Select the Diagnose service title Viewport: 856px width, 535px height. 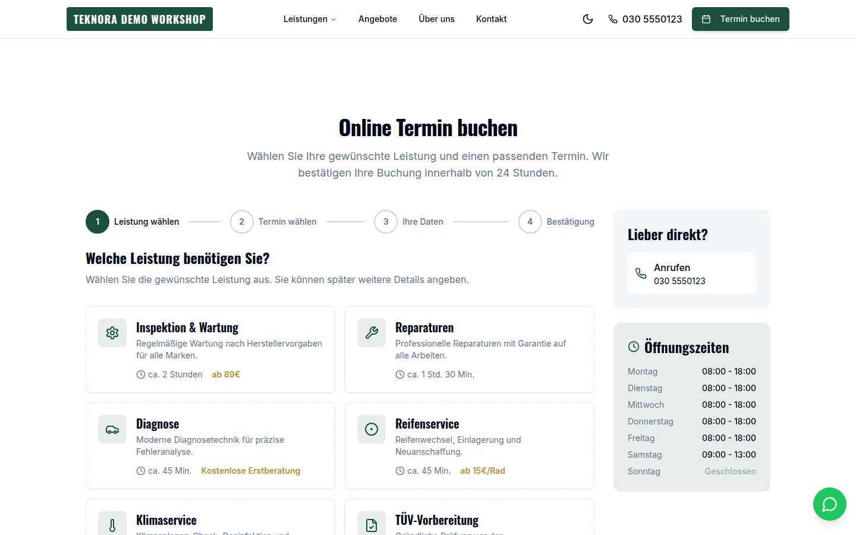click(158, 424)
